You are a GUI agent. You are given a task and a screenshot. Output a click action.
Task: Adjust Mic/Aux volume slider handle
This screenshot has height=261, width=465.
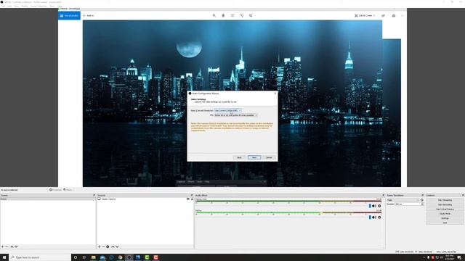[370, 217]
